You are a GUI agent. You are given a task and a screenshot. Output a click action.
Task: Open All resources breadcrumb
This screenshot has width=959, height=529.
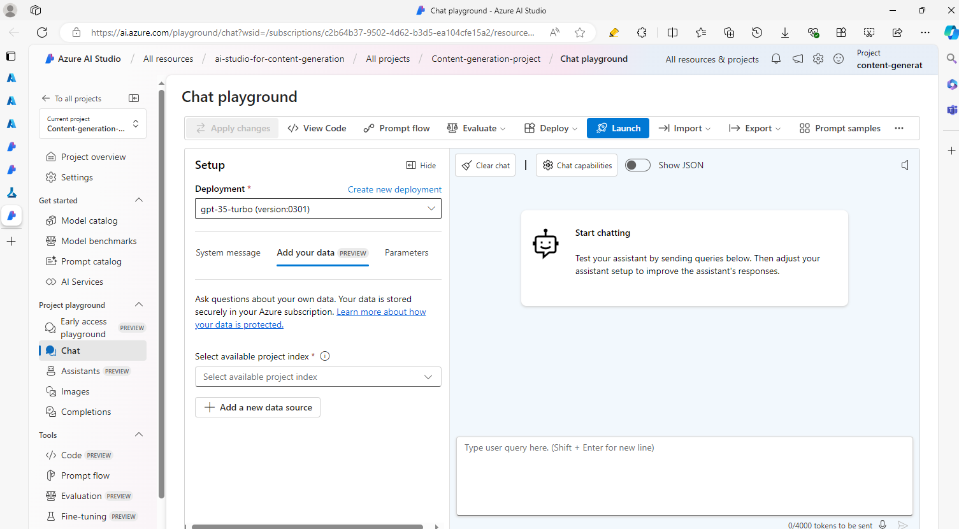168,59
